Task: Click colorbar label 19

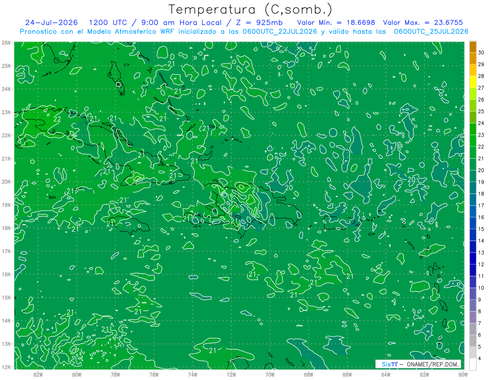Action: [x=481, y=182]
